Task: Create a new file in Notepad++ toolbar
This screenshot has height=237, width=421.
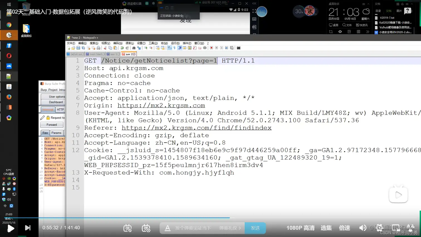Action: pyautogui.click(x=68, y=48)
